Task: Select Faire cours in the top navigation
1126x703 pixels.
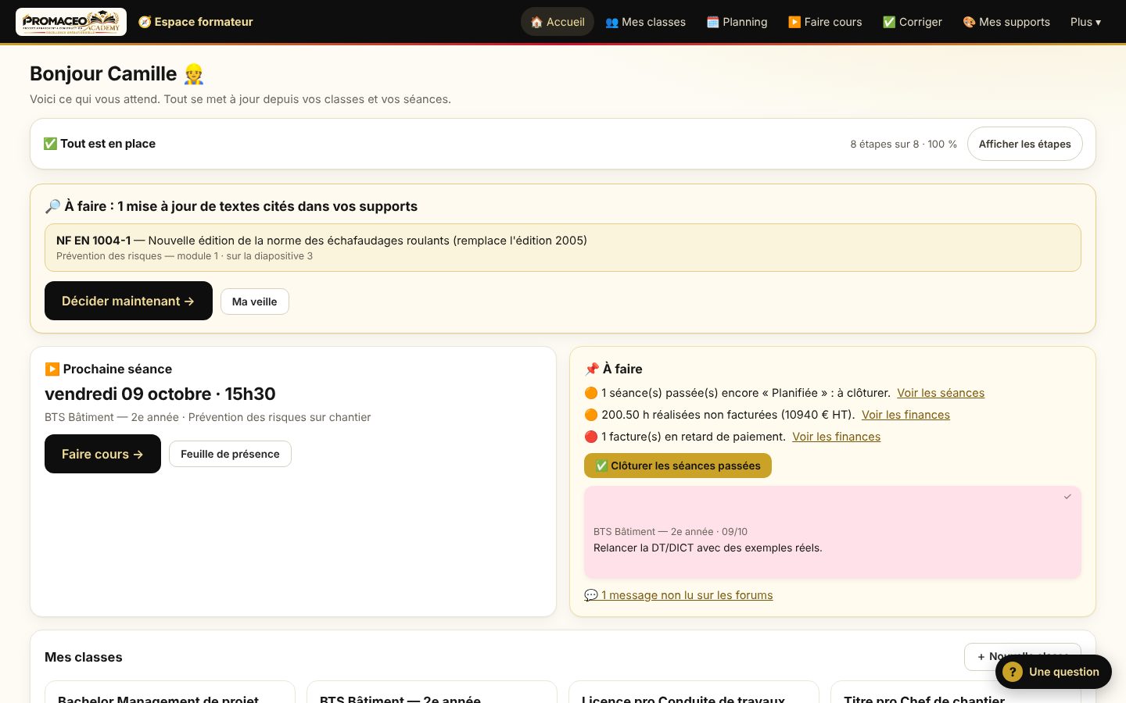Action: (825, 22)
